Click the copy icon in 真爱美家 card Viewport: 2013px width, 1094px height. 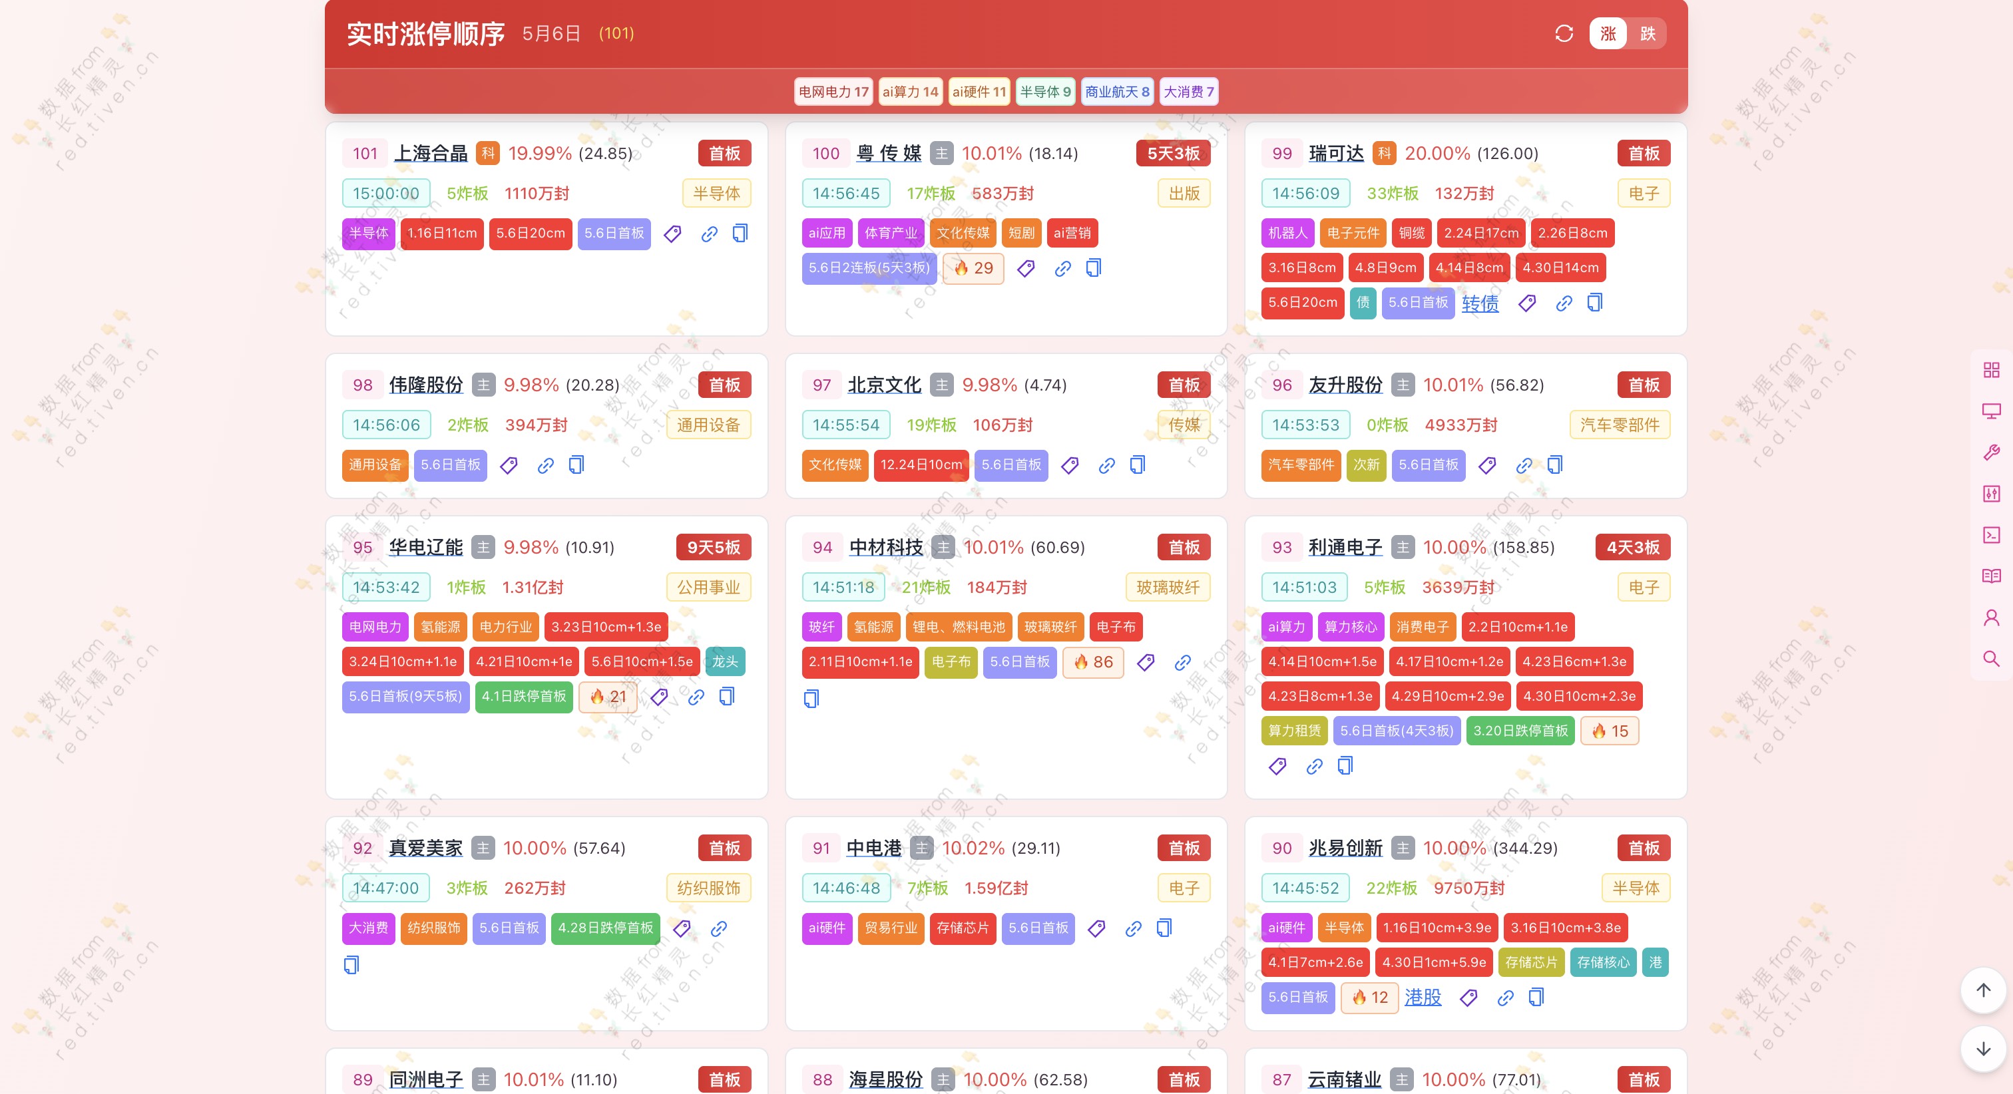[351, 965]
